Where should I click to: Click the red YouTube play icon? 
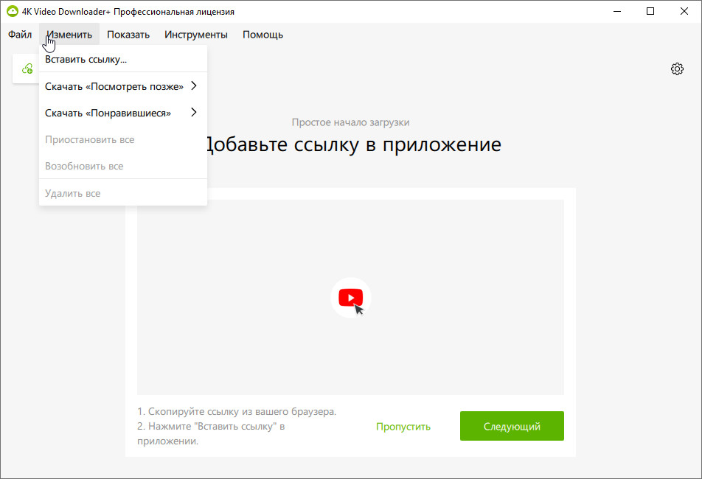click(350, 297)
